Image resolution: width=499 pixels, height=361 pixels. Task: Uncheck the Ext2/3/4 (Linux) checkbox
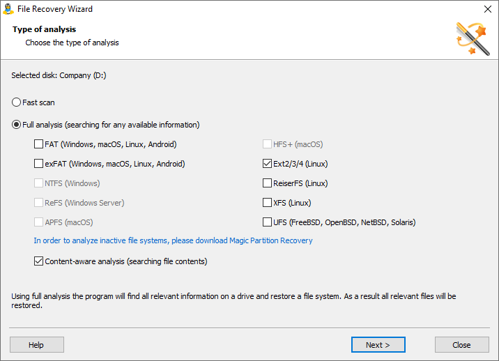(267, 164)
